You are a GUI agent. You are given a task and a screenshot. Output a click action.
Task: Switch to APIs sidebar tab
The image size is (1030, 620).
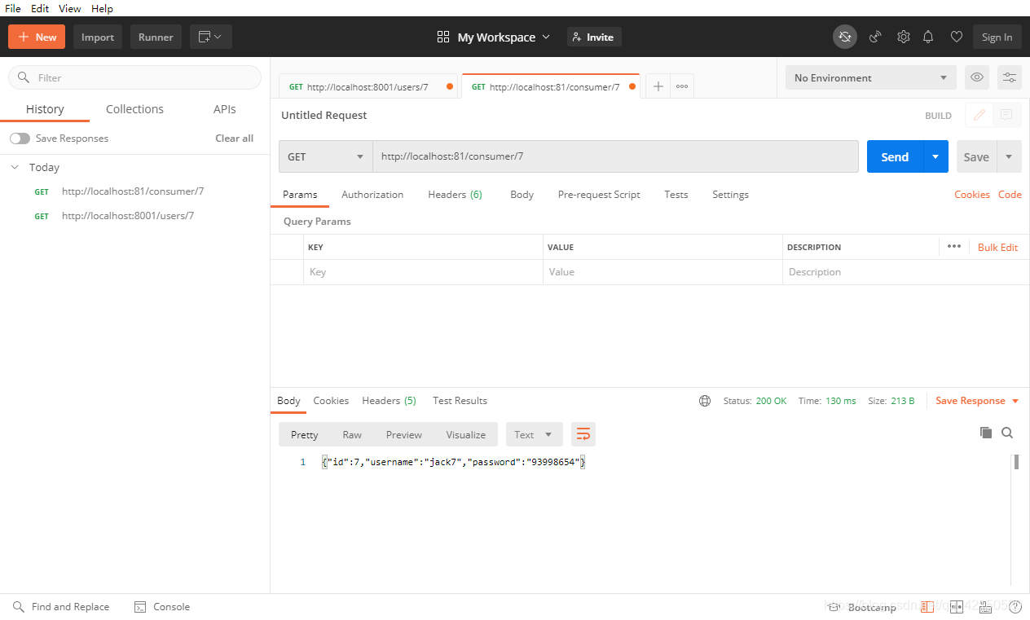225,109
